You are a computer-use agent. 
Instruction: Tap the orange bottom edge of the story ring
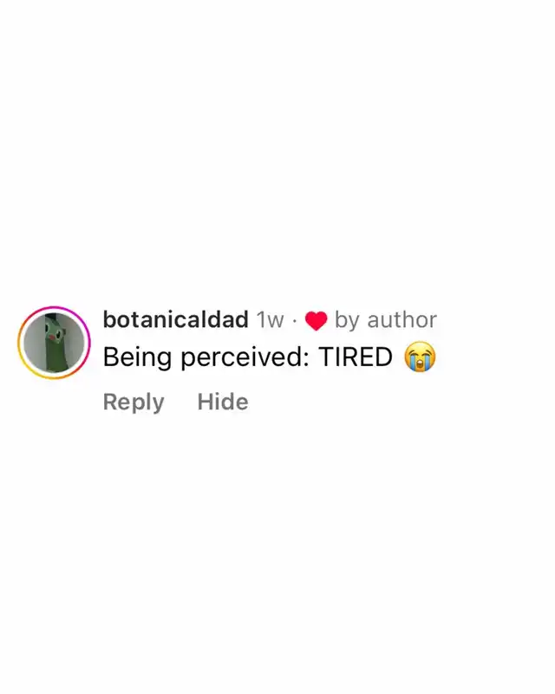point(54,377)
